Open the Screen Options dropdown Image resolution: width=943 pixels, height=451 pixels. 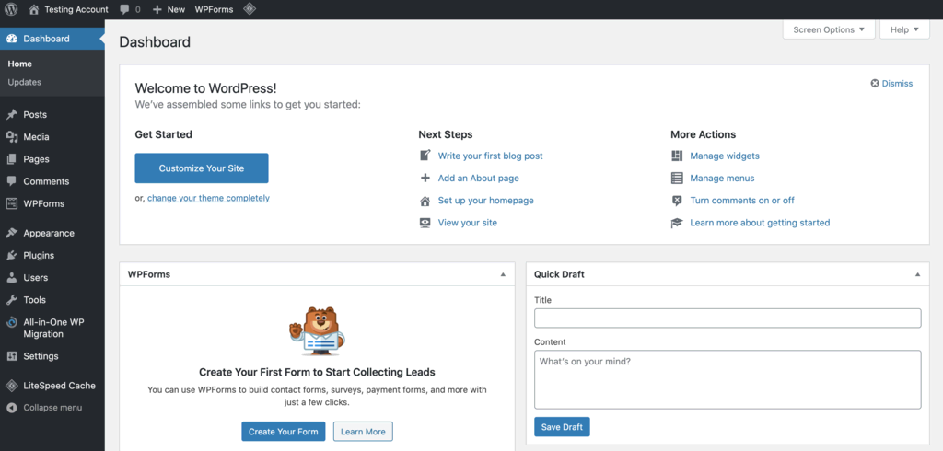(828, 29)
